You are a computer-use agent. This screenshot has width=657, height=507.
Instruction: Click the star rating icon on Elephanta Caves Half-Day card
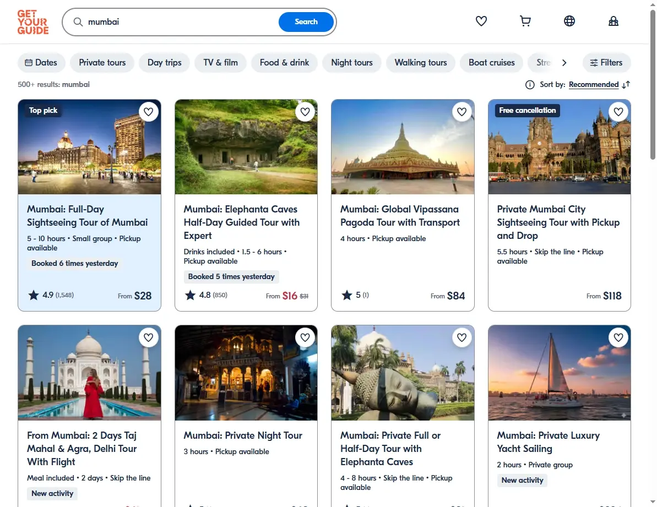[x=190, y=295]
